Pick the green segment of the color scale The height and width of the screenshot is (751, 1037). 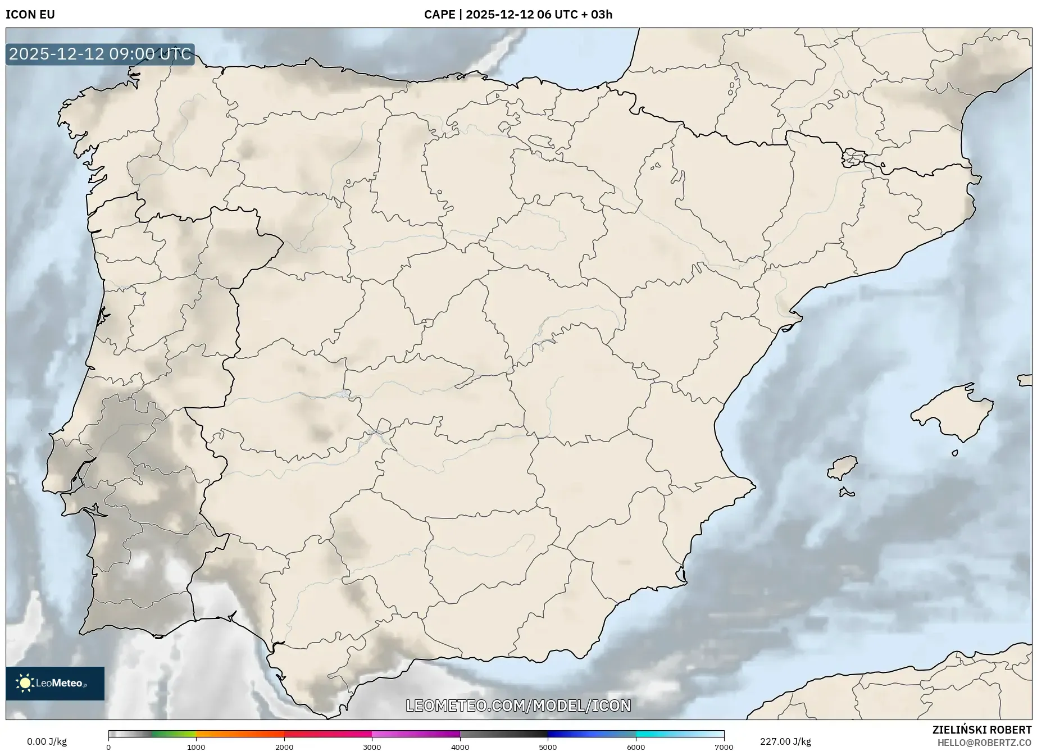(x=174, y=734)
